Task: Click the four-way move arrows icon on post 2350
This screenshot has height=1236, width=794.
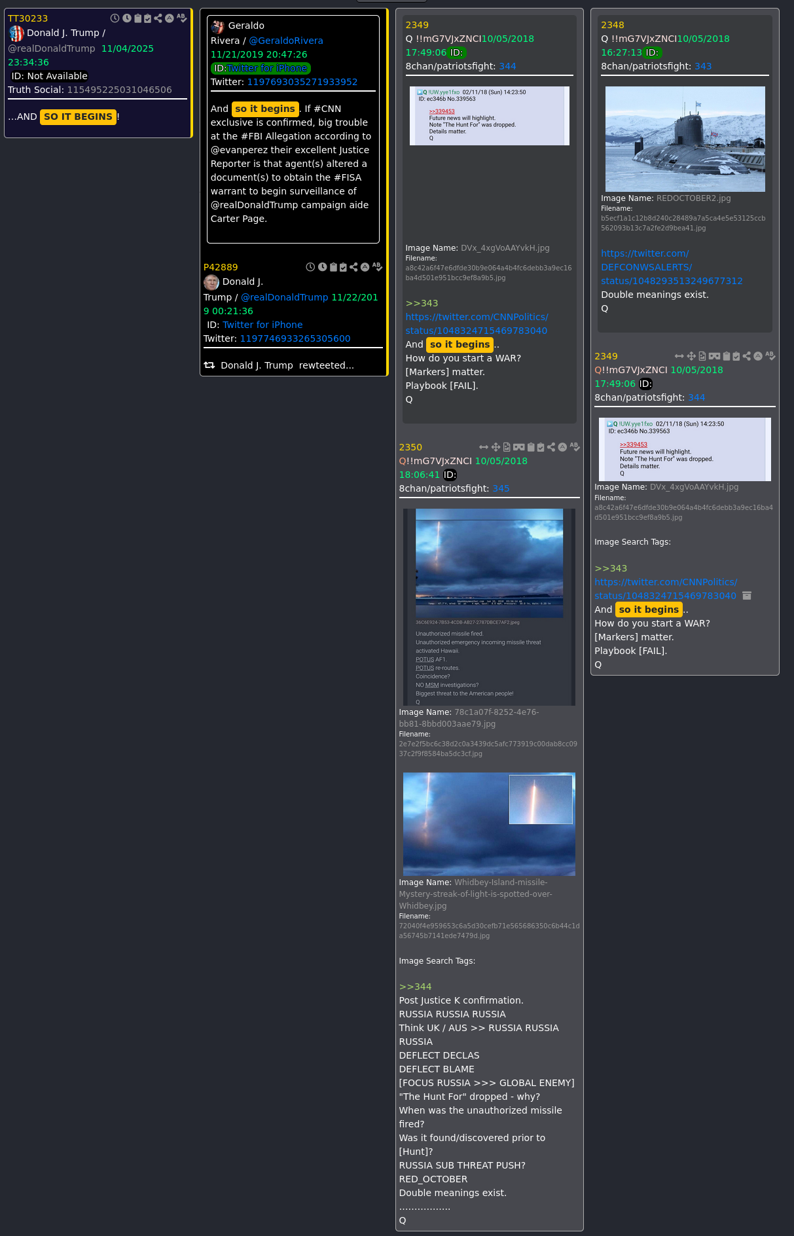Action: pos(496,447)
